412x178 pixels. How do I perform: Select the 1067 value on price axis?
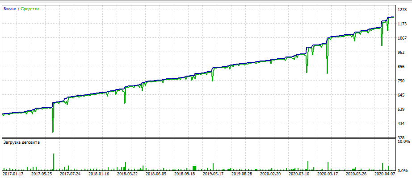pyautogui.click(x=402, y=38)
